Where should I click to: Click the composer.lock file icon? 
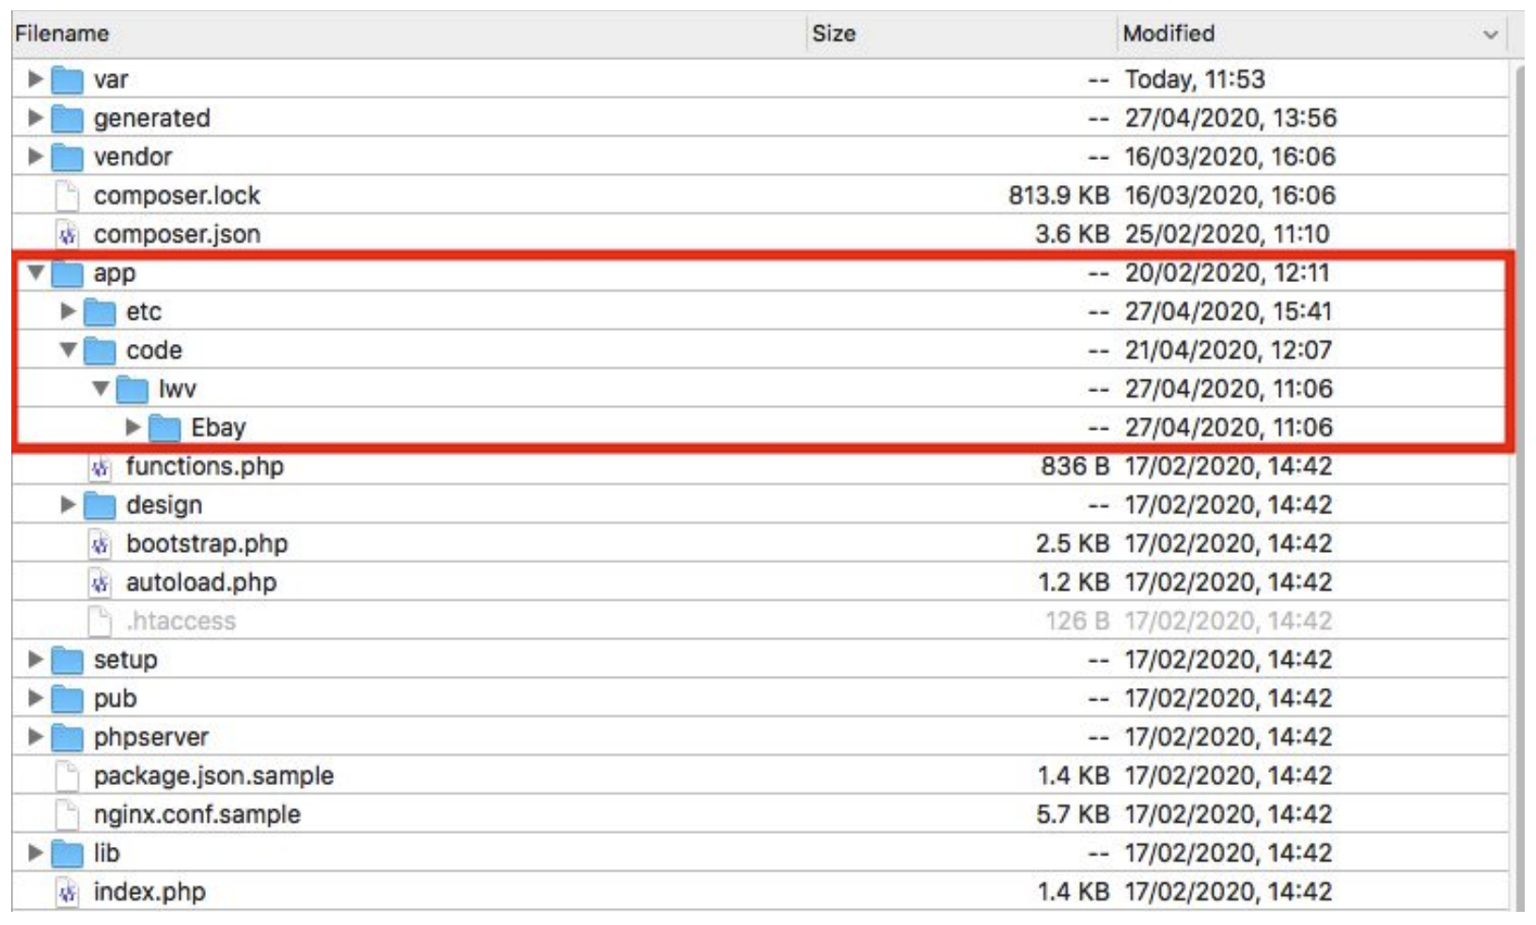click(67, 196)
